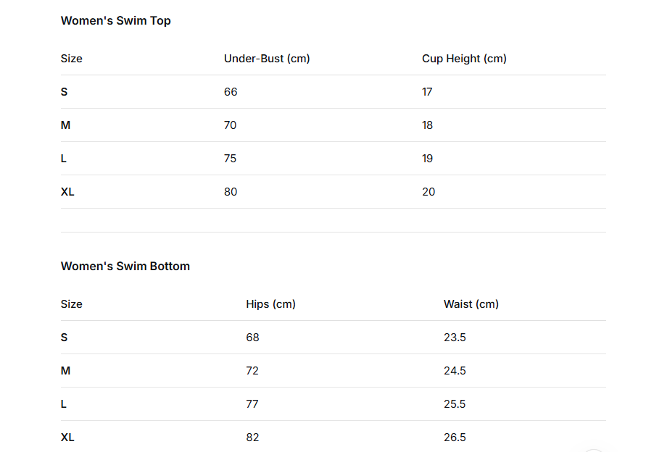Click the Size header in Swim Top table

click(x=72, y=59)
